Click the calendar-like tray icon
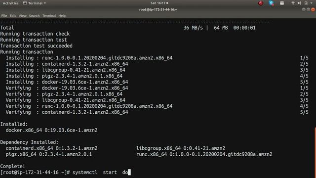The image size is (316, 178). pyautogui.click(x=282, y=3)
